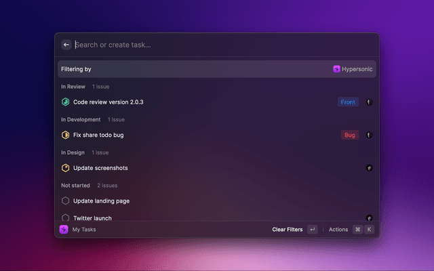The image size is (434, 271).
Task: Click assignee avatar on Code review task
Action: (369, 102)
